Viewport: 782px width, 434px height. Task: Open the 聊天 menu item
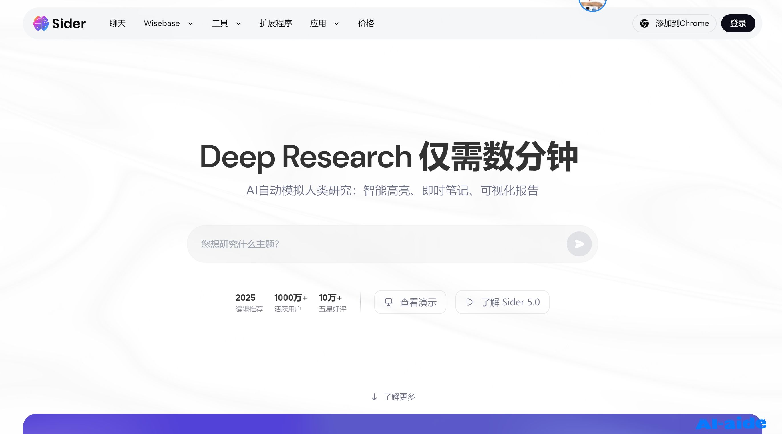[117, 23]
